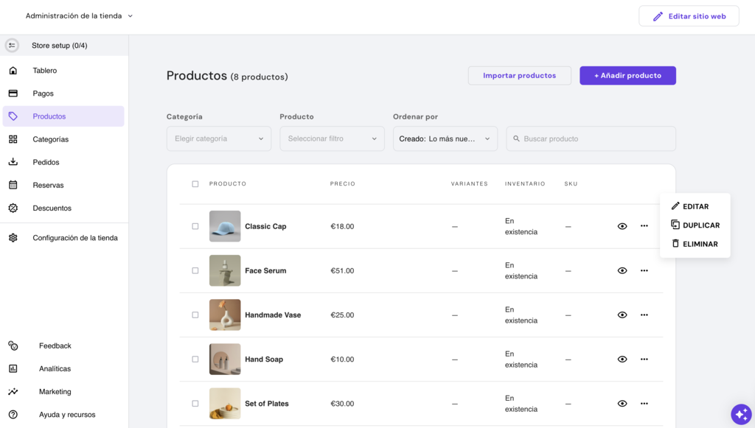Click the Añadir producto button

tap(627, 75)
